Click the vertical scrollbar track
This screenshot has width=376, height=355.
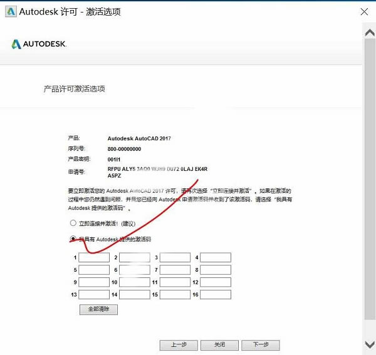click(370, 178)
